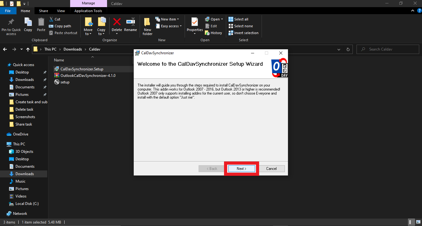The height and width of the screenshot is (226, 422).
Task: Switch to the View ribbon tab
Action: pyautogui.click(x=61, y=11)
